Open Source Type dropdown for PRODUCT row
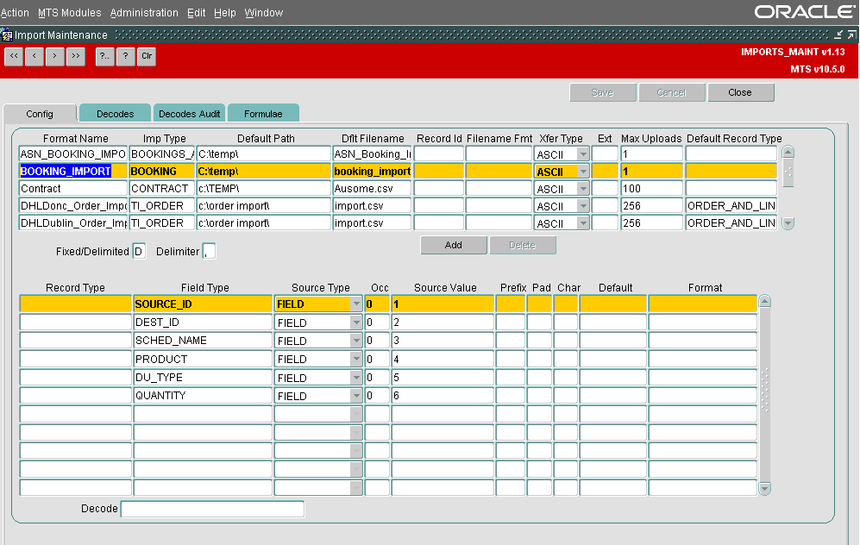The width and height of the screenshot is (860, 545). [356, 359]
